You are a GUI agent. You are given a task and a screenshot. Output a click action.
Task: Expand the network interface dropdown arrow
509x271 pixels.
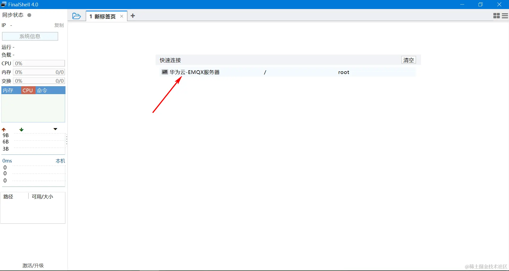[x=55, y=129]
